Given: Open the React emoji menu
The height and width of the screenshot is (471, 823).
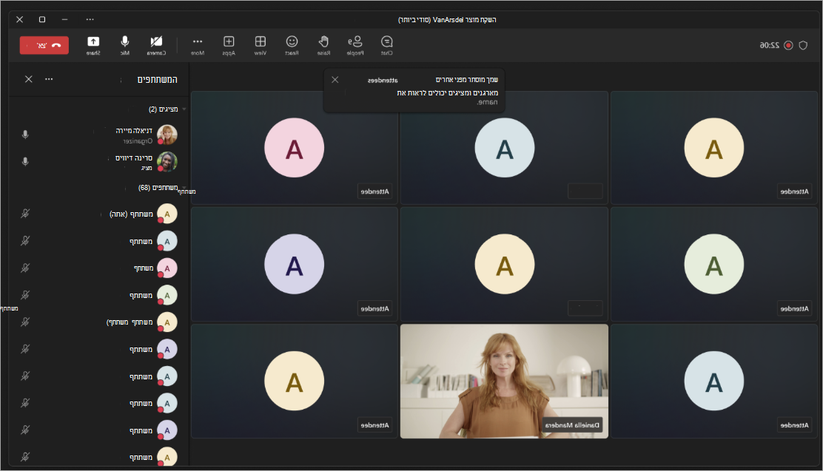Looking at the screenshot, I should click(292, 45).
